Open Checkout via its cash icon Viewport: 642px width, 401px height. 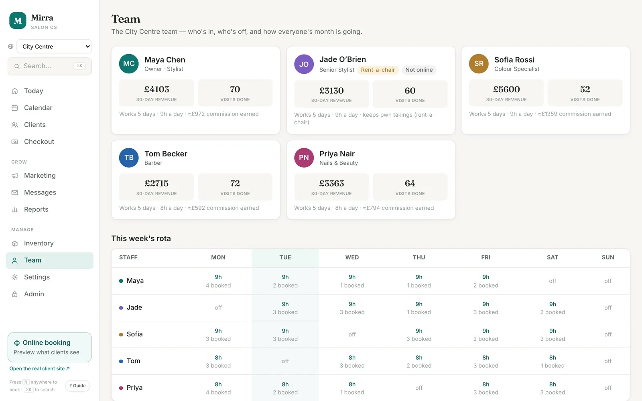15,142
